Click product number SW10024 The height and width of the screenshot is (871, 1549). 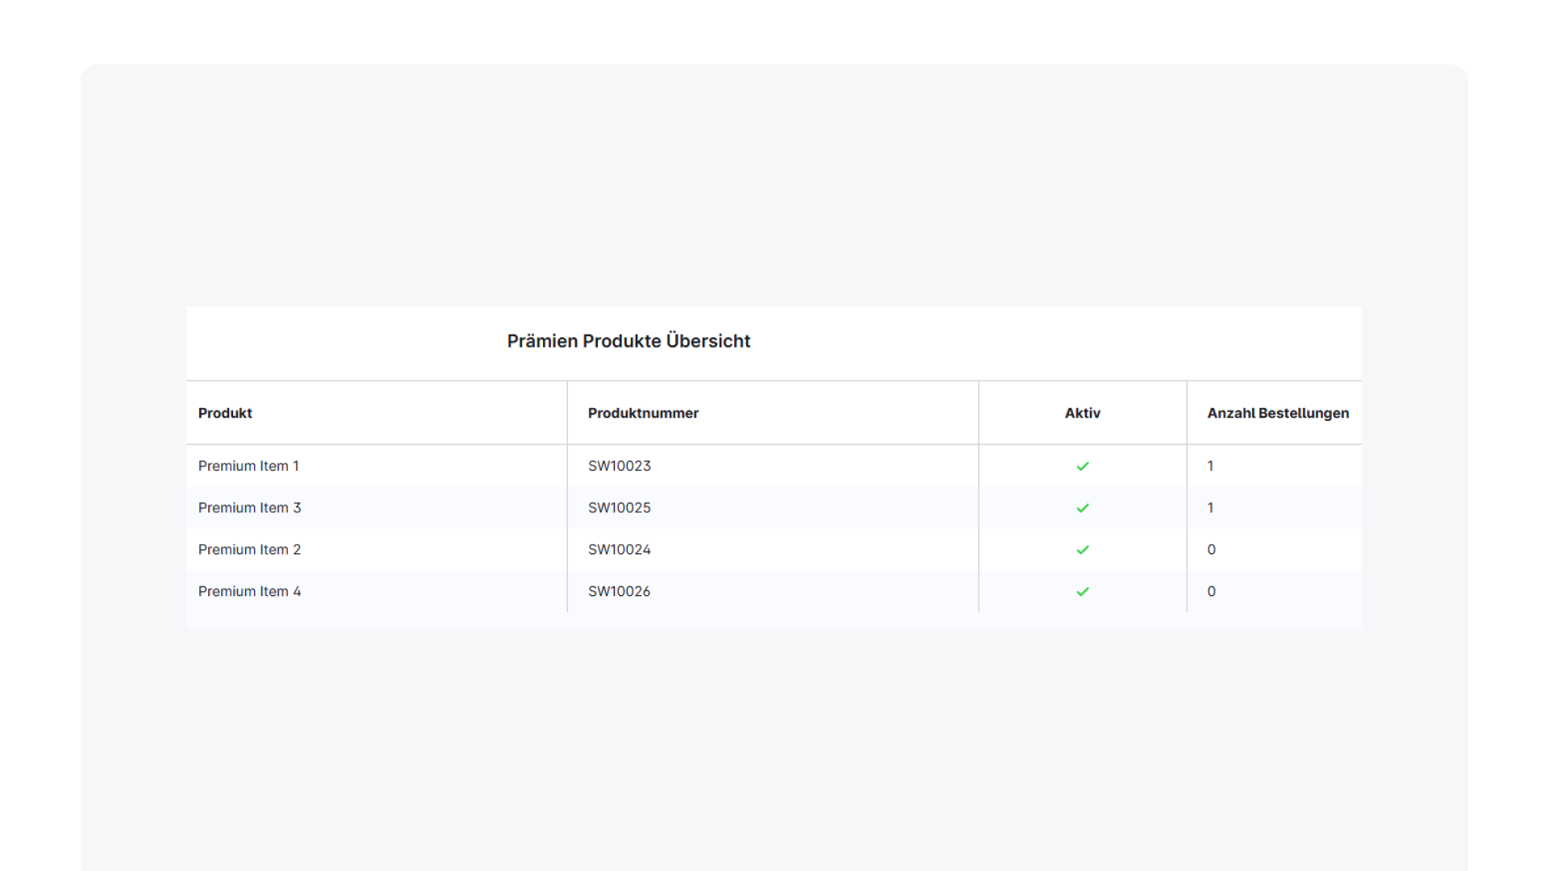619,550
